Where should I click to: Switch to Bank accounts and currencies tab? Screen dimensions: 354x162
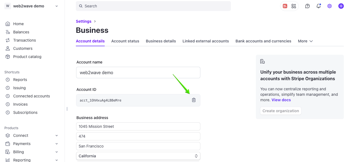[x=263, y=41]
